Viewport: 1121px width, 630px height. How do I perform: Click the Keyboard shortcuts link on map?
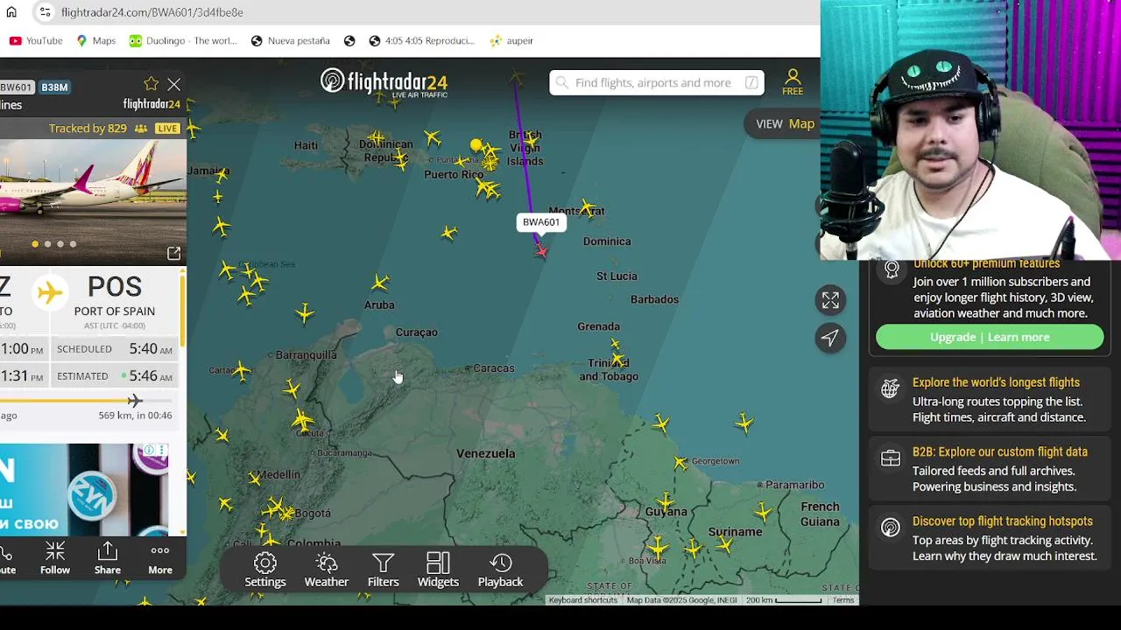583,600
